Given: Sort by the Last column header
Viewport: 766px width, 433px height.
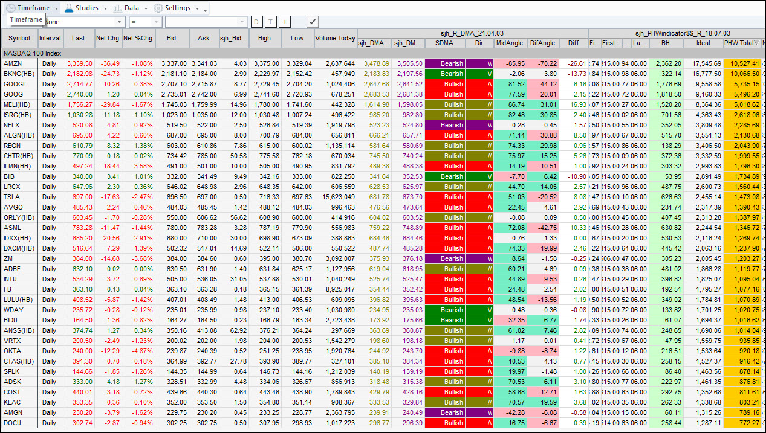Looking at the screenshot, I should (x=79, y=38).
